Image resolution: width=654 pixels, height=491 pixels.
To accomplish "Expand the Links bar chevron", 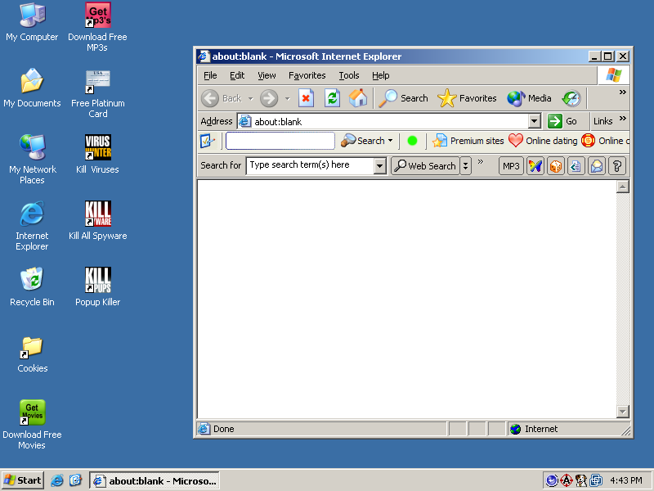I will pyautogui.click(x=622, y=119).
